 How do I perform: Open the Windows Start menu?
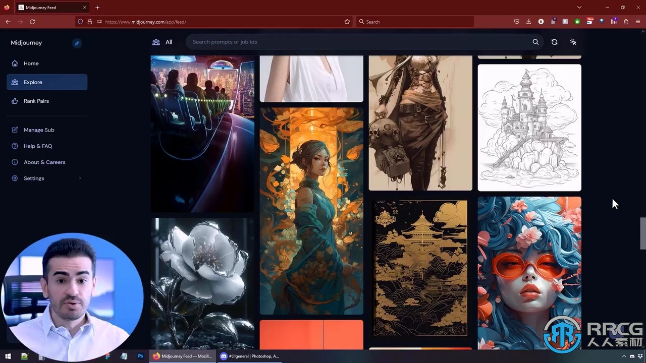click(8, 356)
